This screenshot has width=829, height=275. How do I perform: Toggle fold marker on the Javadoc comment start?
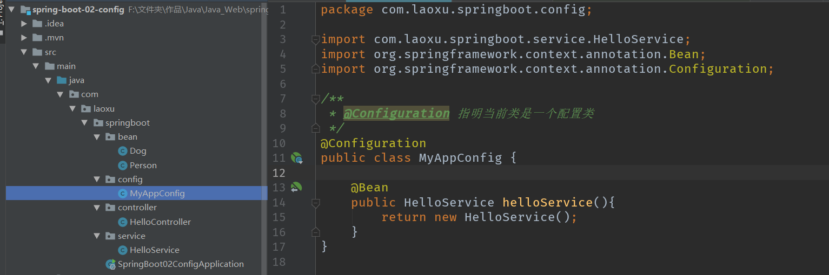click(315, 99)
